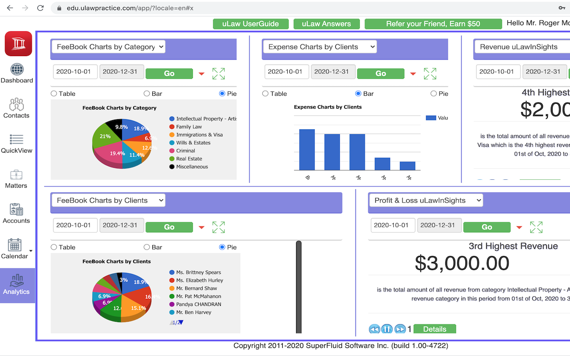
Task: Click the uLaw red logo icon
Action: 18,44
